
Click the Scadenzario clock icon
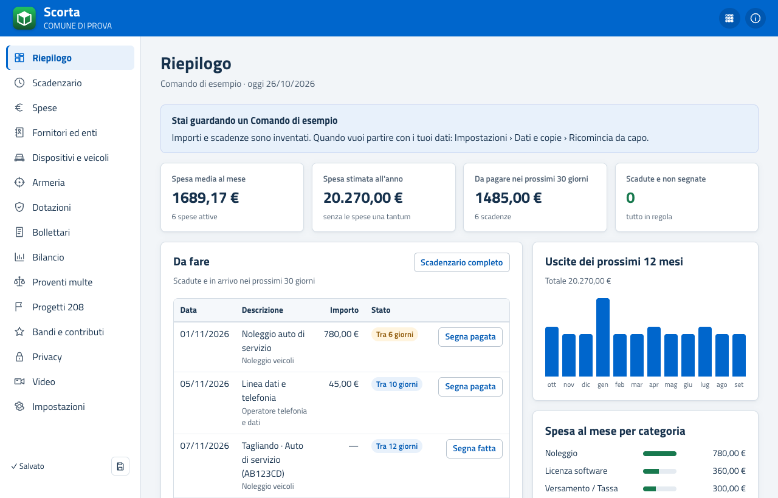[x=19, y=83]
